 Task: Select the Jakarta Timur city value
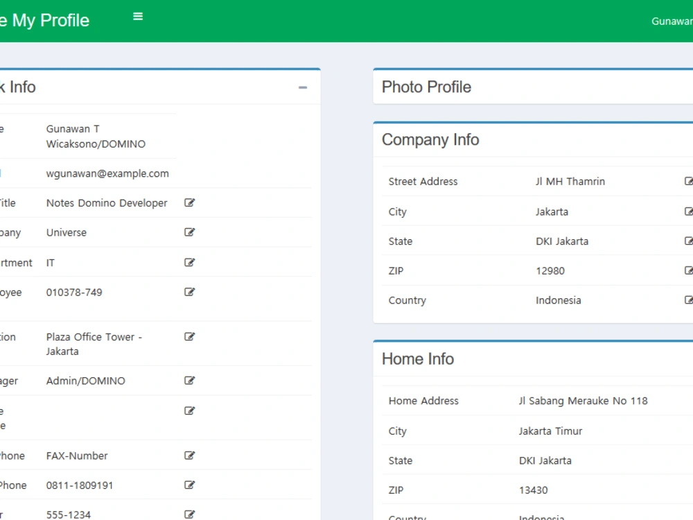pyautogui.click(x=550, y=431)
